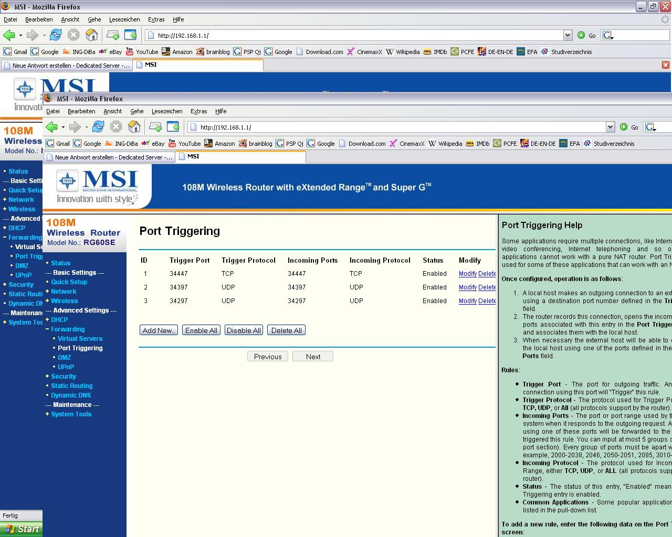Open Forward history dropdown in front window
This screenshot has width=672, height=537.
[87, 127]
